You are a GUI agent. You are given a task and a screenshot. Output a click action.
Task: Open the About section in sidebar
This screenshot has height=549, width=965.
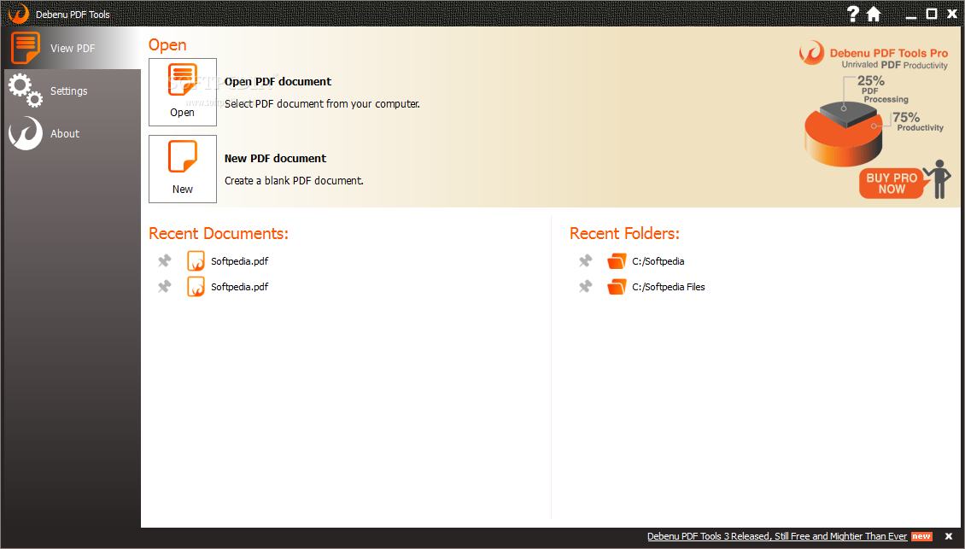pyautogui.click(x=73, y=133)
